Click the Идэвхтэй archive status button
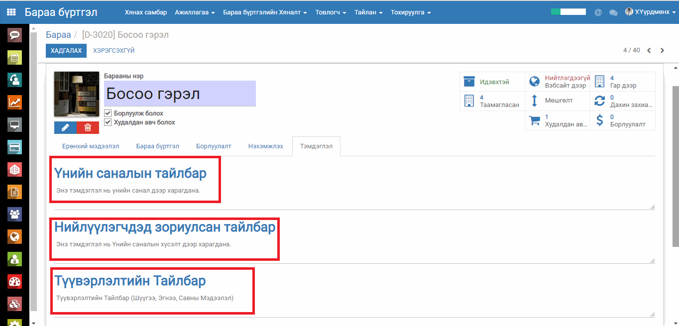Viewport: 679px width, 326px height. (x=492, y=82)
